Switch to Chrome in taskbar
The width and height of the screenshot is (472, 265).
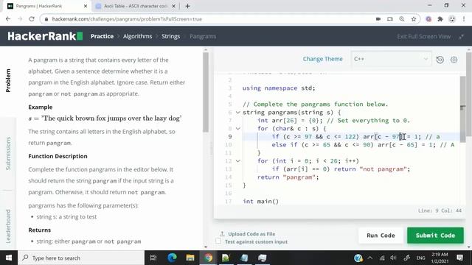(208, 258)
